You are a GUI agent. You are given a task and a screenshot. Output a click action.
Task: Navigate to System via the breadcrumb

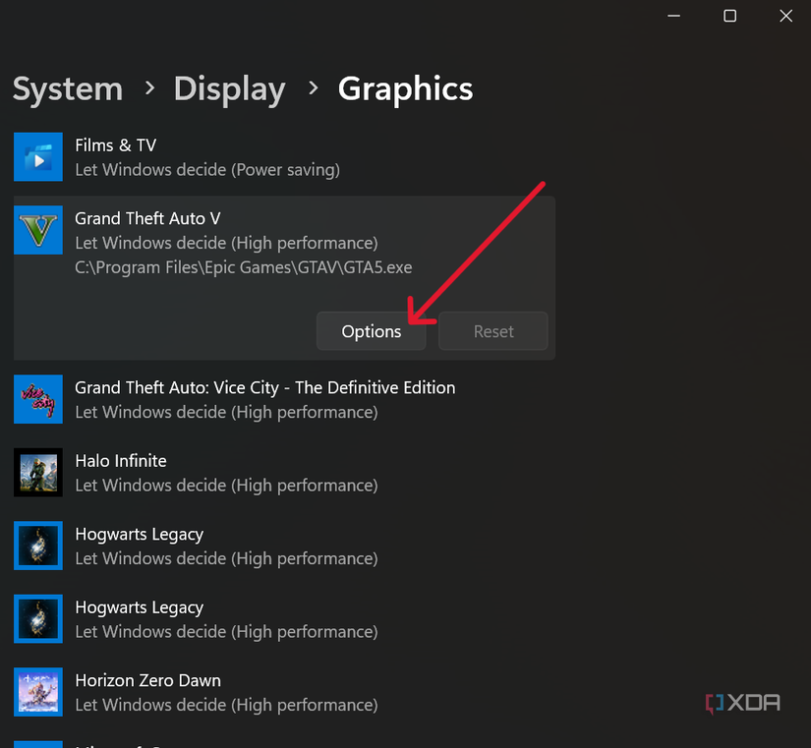(67, 88)
